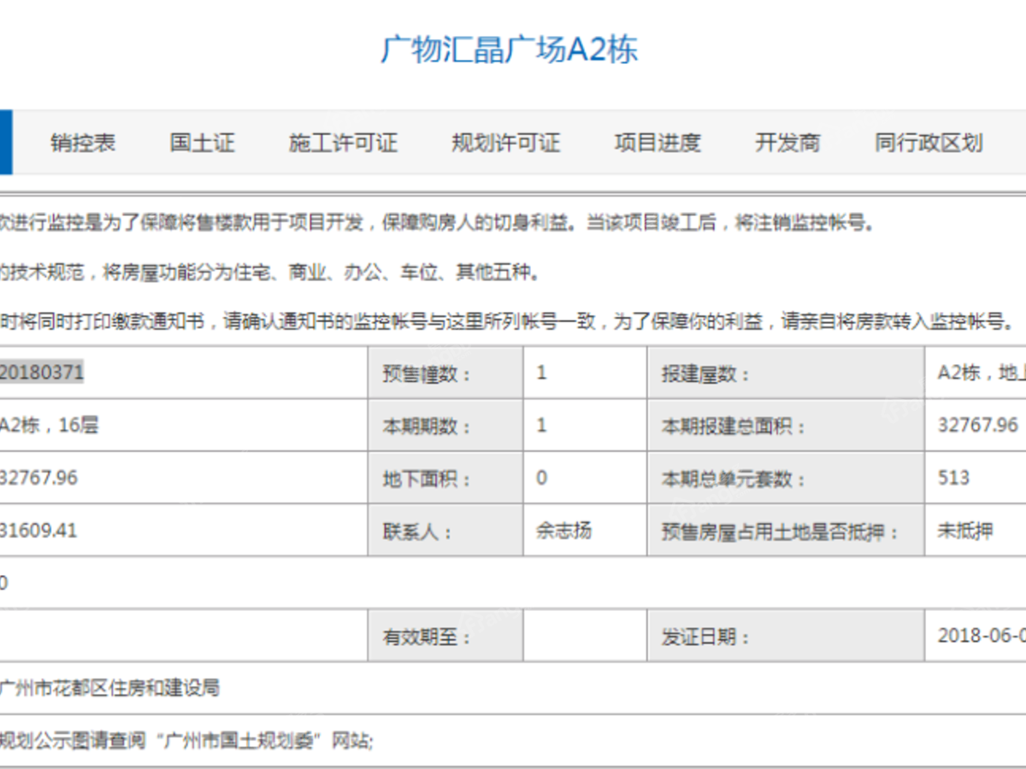Click the A2栋，16层 cell
Image resolution: width=1026 pixels, height=769 pixels.
click(49, 425)
